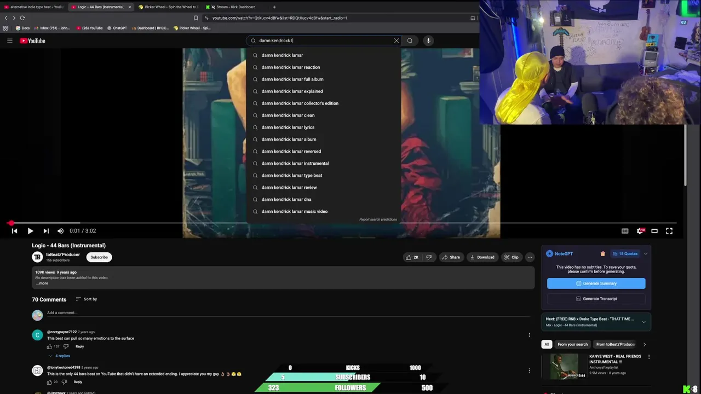Share the Logic 44 Bars video
Image resolution: width=701 pixels, height=394 pixels.
[451, 257]
